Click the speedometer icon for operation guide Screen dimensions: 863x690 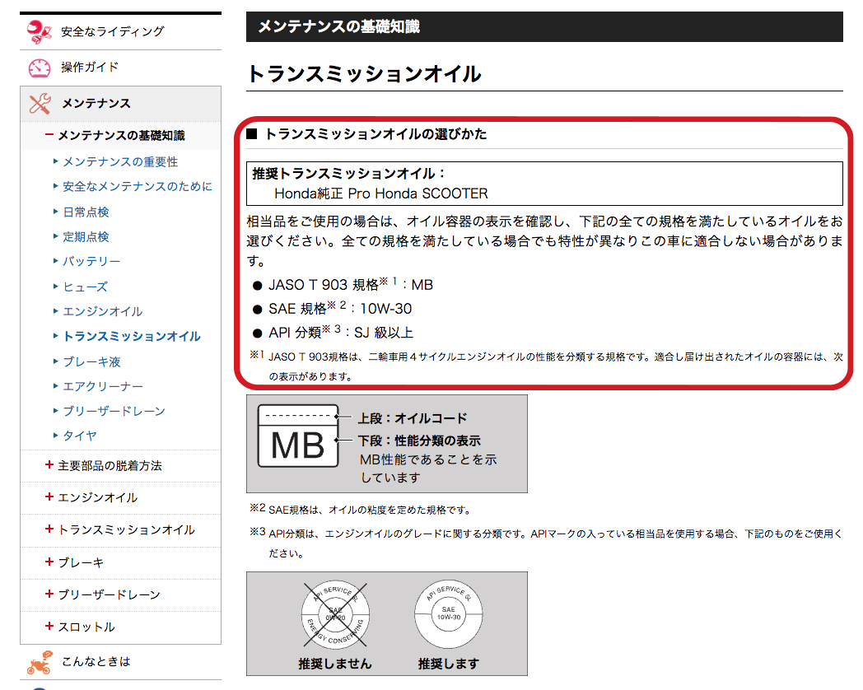click(x=40, y=68)
